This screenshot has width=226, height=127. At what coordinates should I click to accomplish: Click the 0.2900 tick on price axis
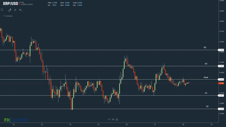pos(222,113)
